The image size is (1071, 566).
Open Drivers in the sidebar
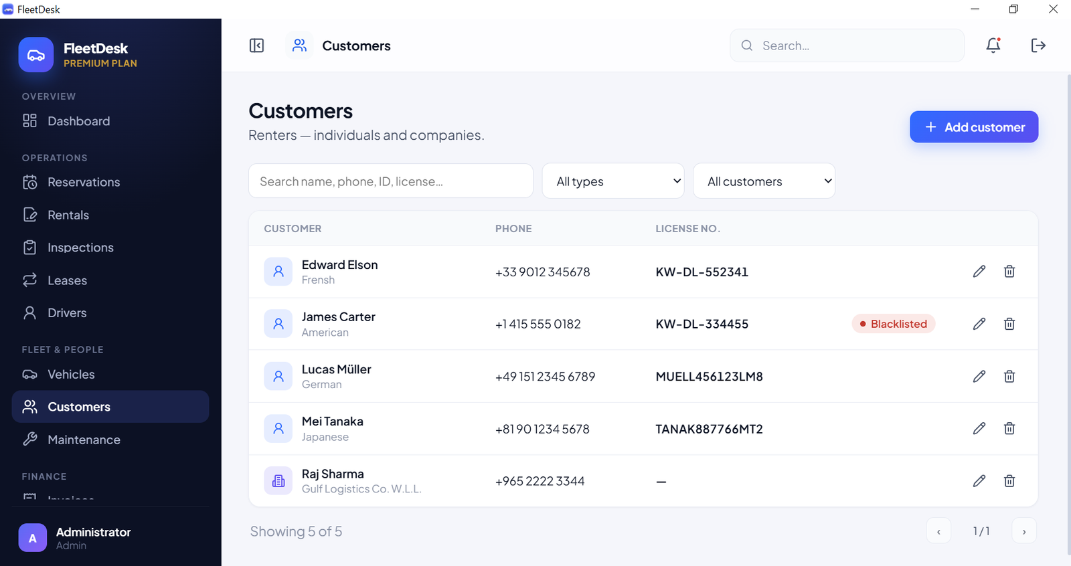point(110,312)
